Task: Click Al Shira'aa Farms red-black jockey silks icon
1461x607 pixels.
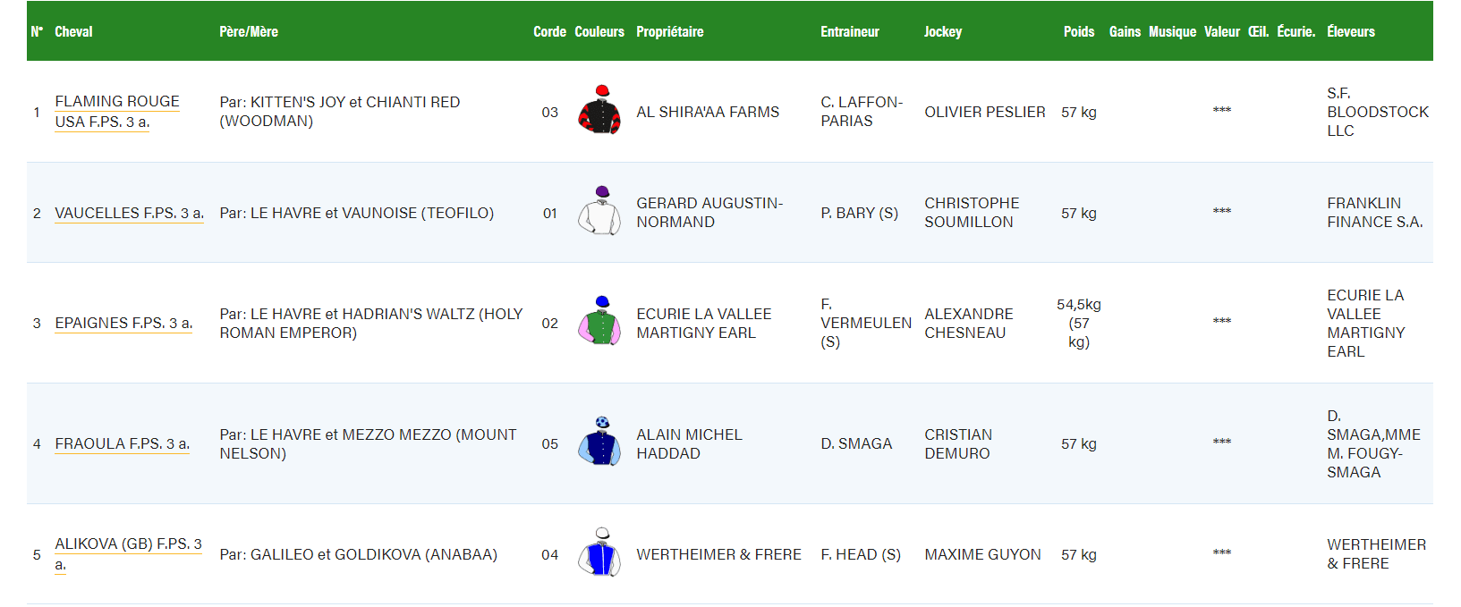Action: tap(599, 110)
